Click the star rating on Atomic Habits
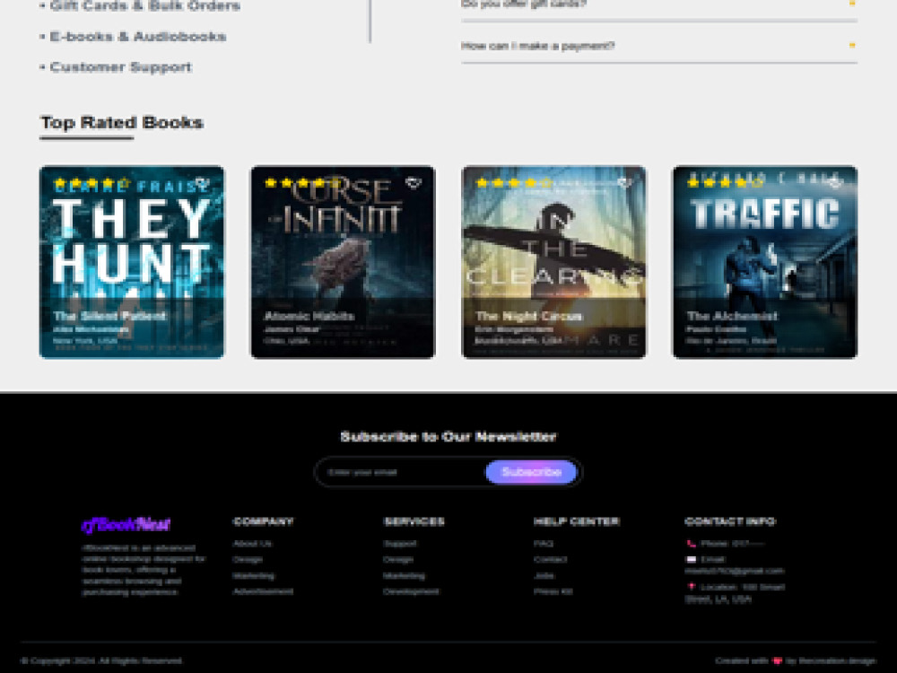Image resolution: width=897 pixels, height=673 pixels. (302, 183)
